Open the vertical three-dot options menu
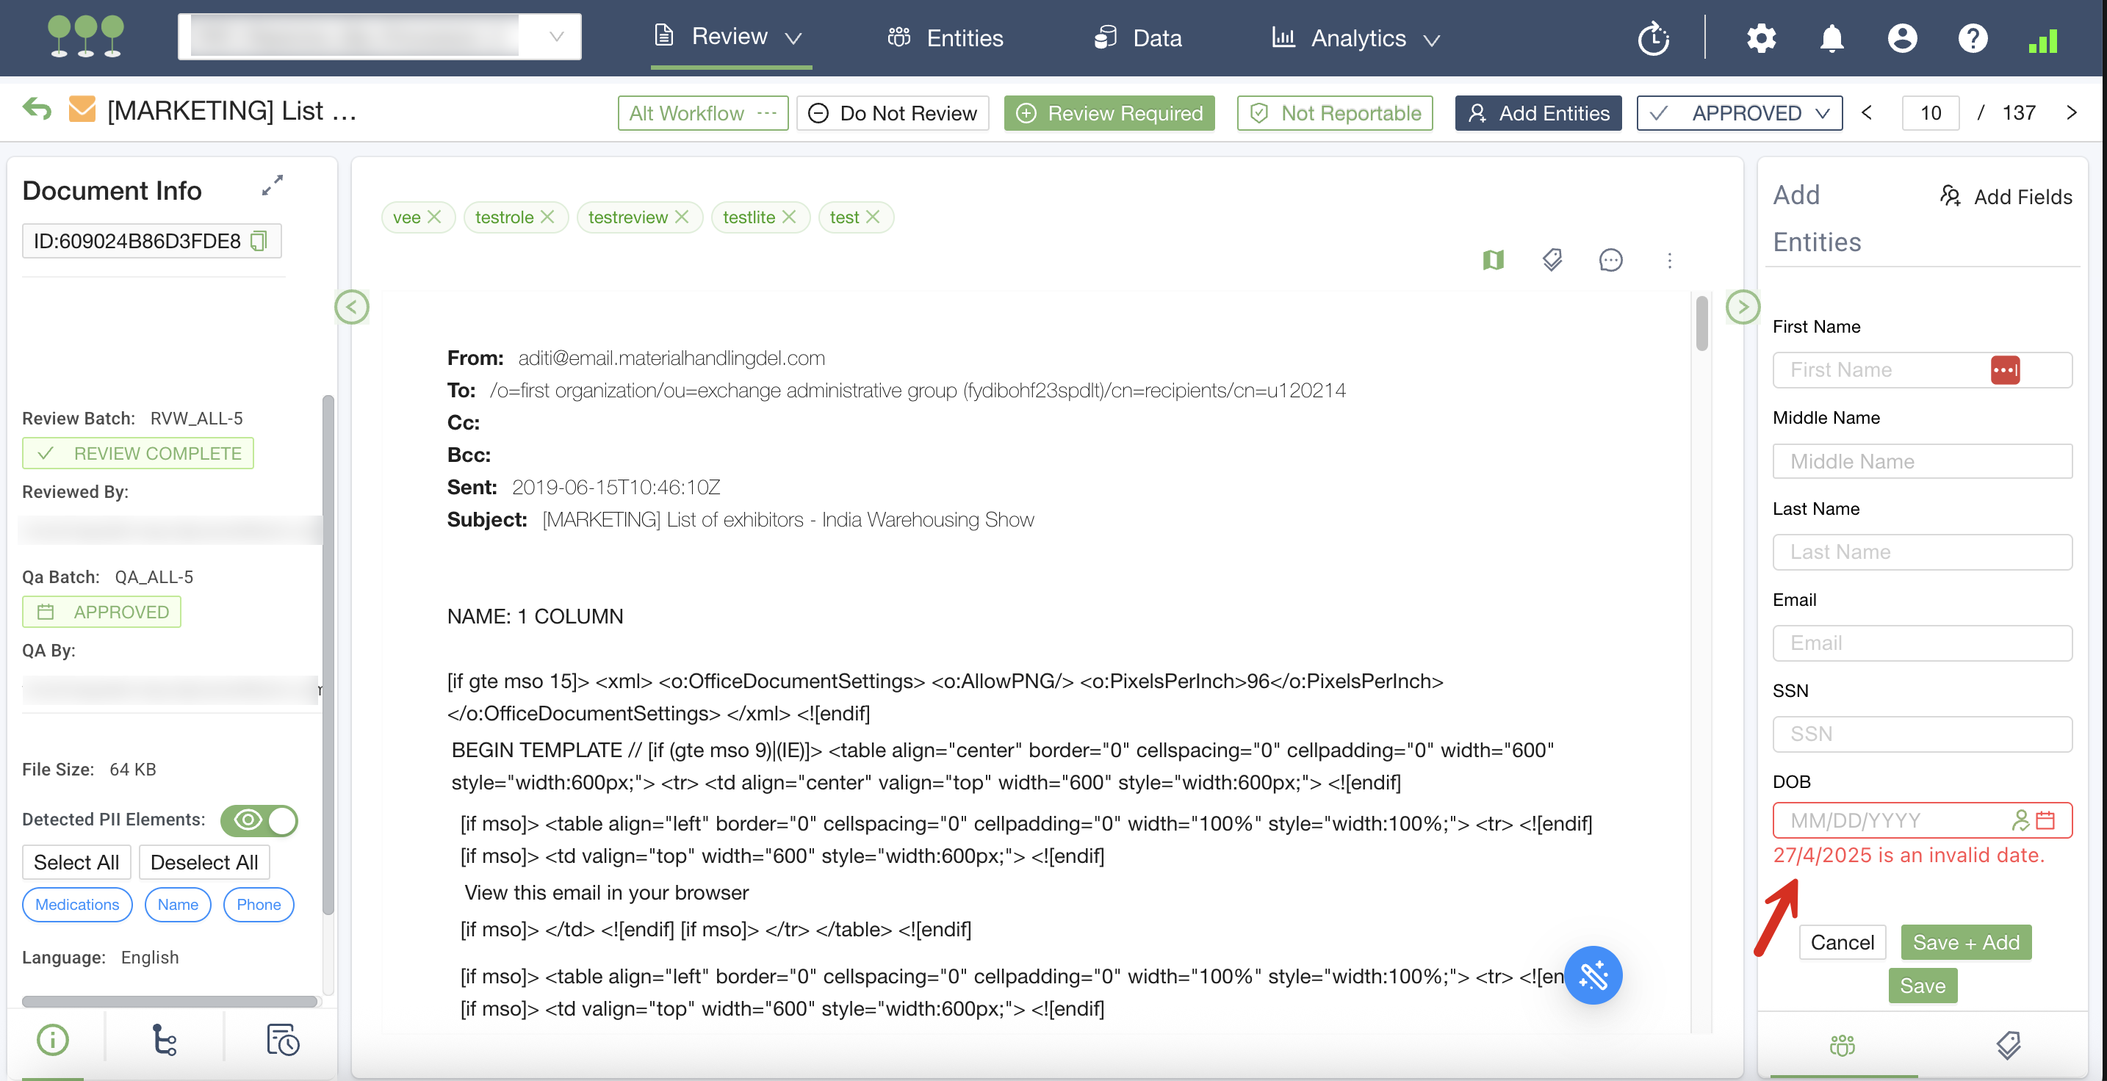 [x=1669, y=260]
